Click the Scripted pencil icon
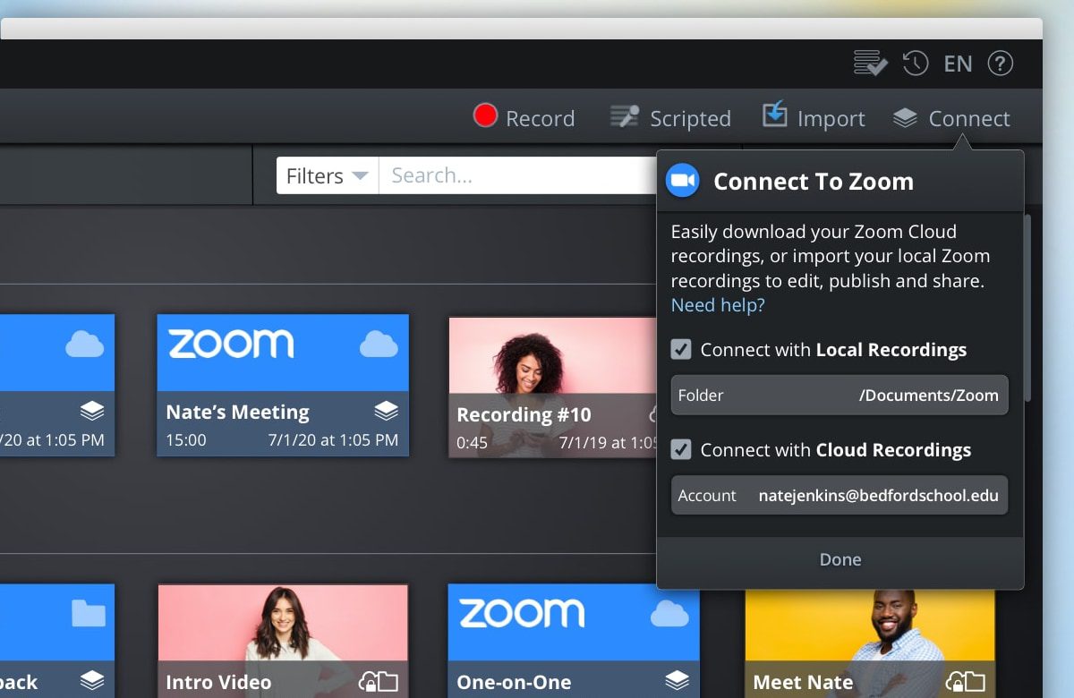The height and width of the screenshot is (698, 1074). [x=624, y=116]
